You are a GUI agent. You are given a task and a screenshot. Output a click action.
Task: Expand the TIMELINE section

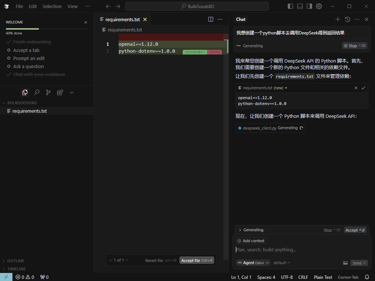click(16, 269)
